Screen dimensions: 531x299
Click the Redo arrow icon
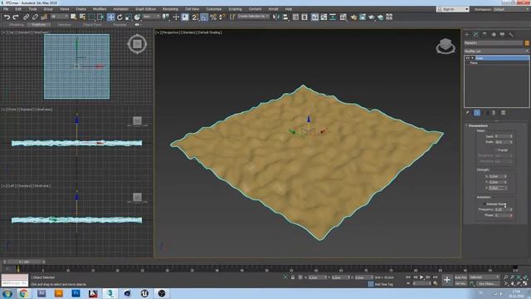(16, 17)
